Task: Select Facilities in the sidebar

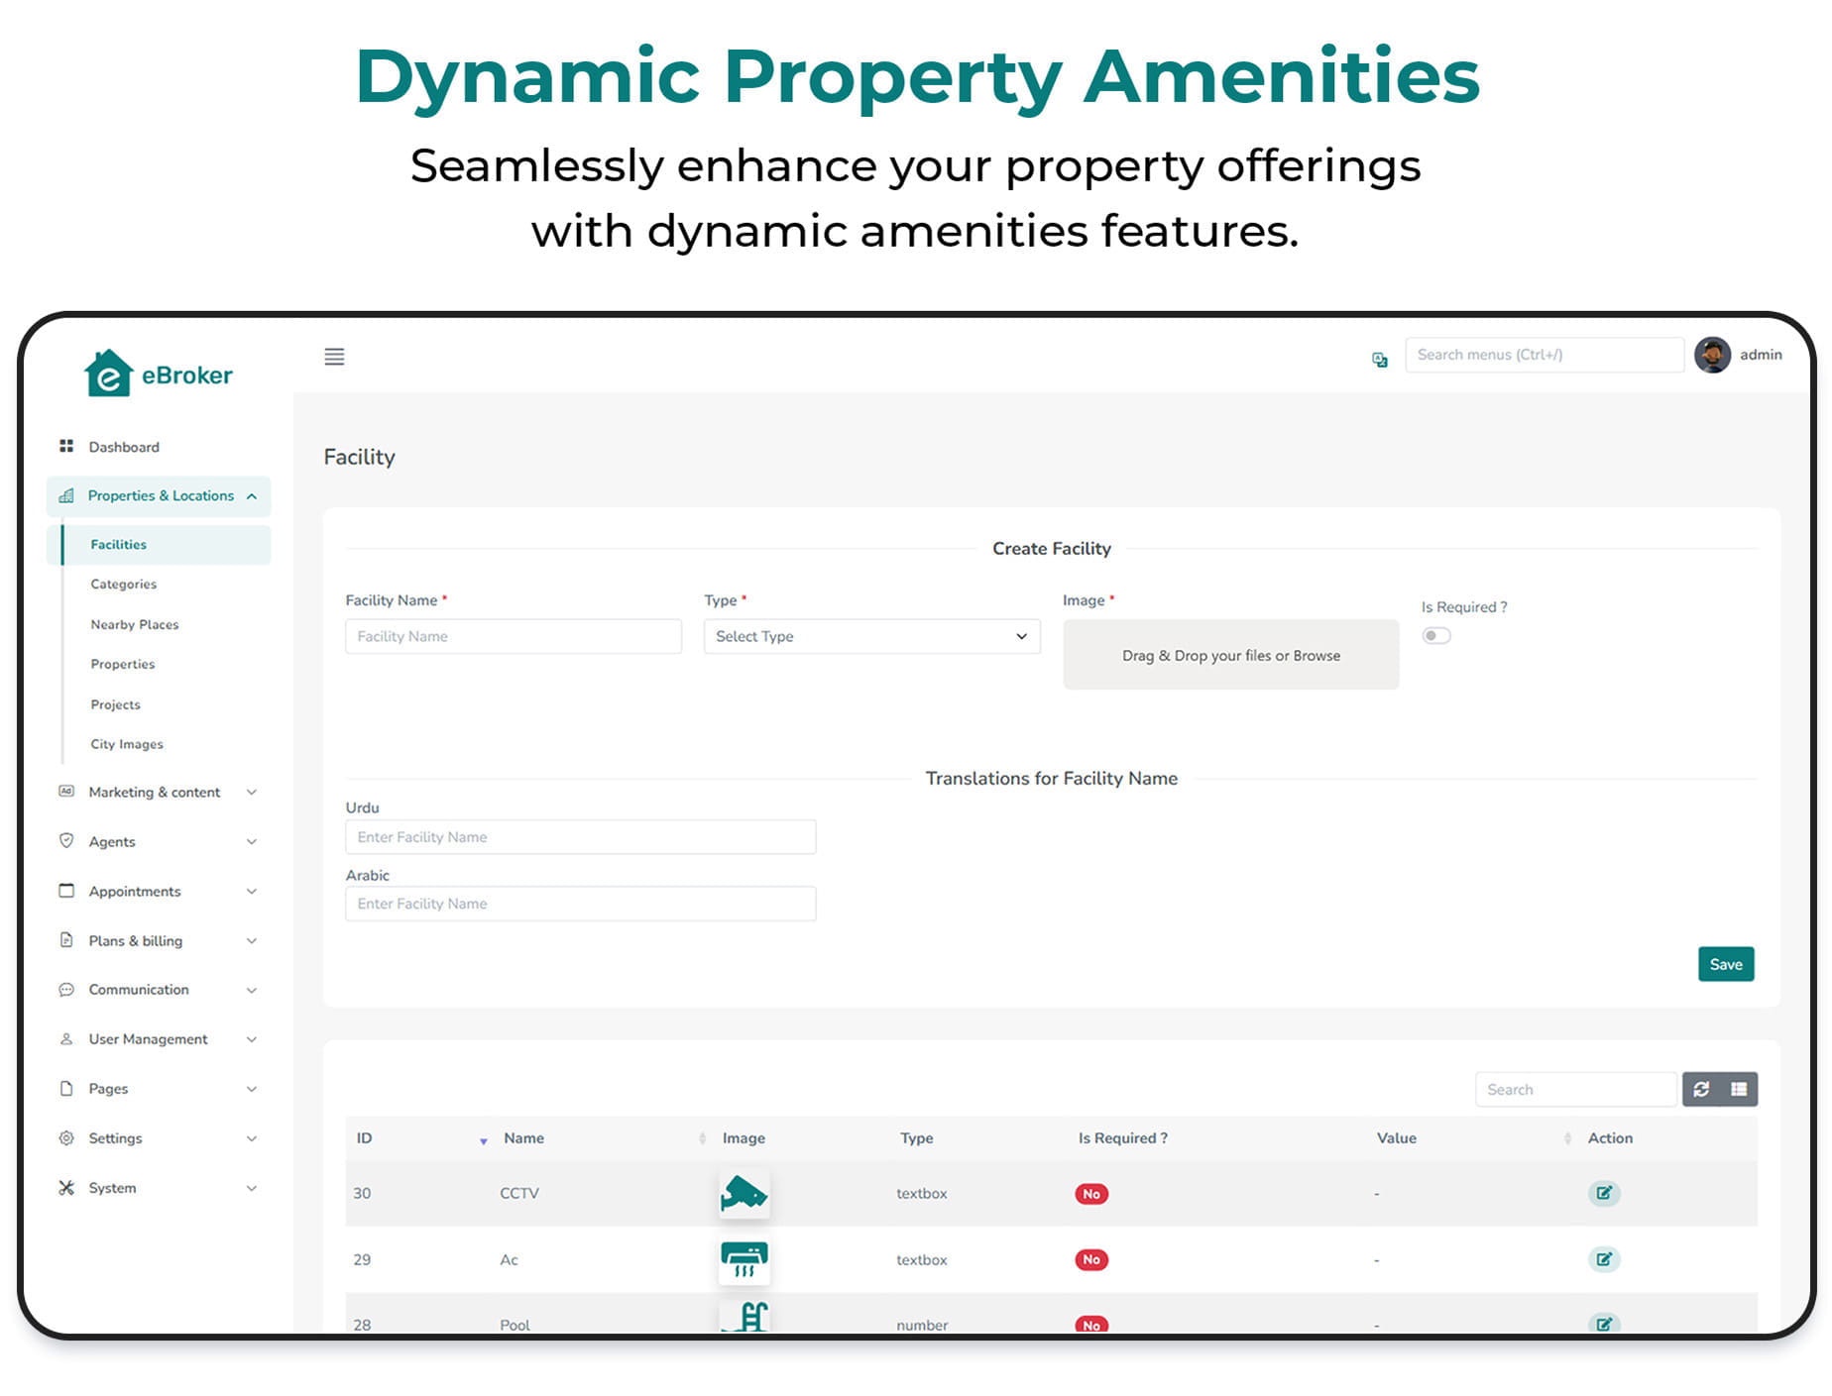Action: 118,544
